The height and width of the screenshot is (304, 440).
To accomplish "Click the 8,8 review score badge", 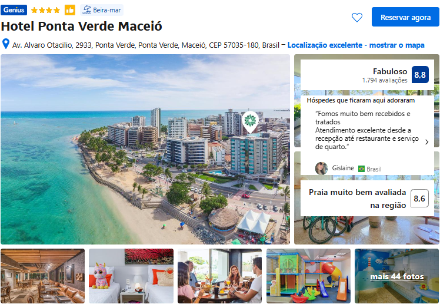I will (420, 75).
